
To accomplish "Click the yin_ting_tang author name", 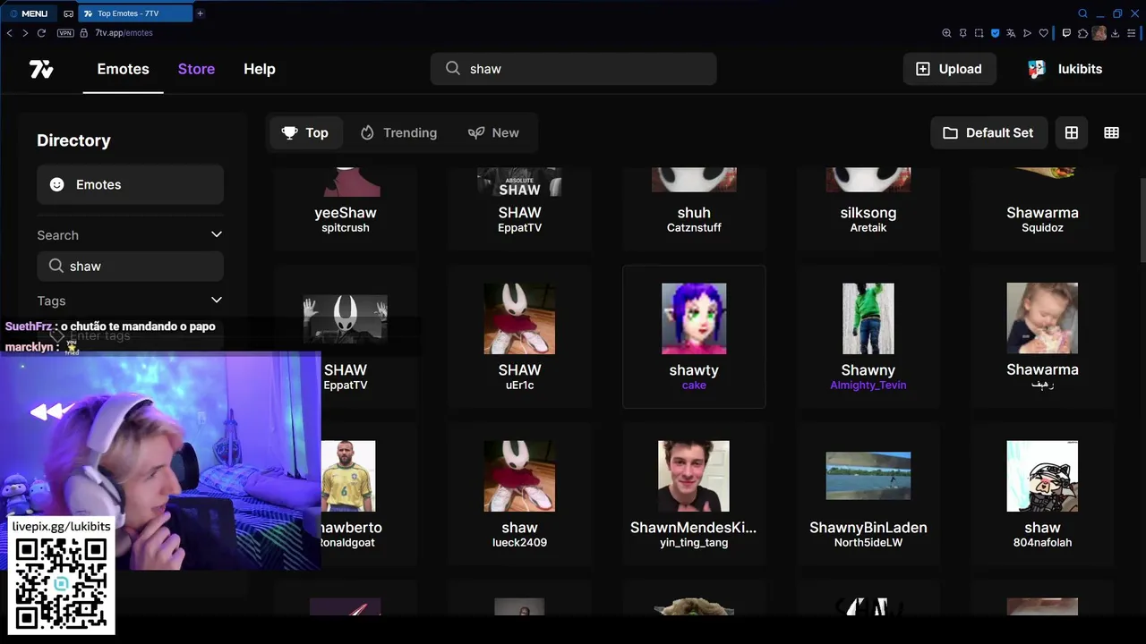I will [x=694, y=542].
